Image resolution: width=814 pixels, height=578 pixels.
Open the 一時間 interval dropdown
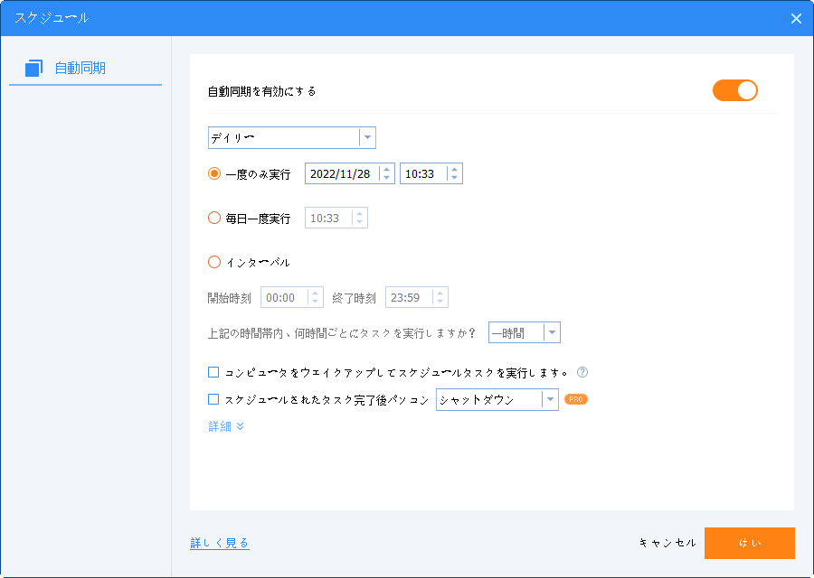tap(525, 333)
